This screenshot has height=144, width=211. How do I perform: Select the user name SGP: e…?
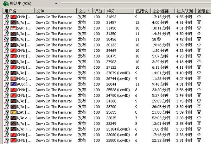click(x=24, y=28)
